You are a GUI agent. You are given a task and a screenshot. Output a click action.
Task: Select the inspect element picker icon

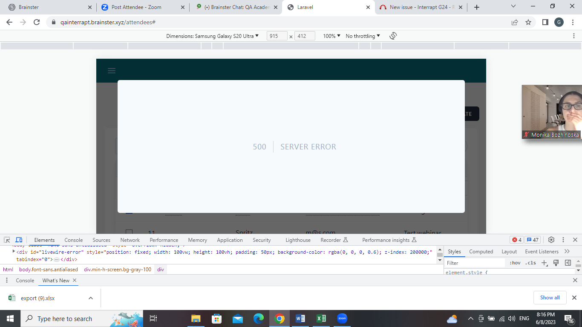[x=7, y=240]
